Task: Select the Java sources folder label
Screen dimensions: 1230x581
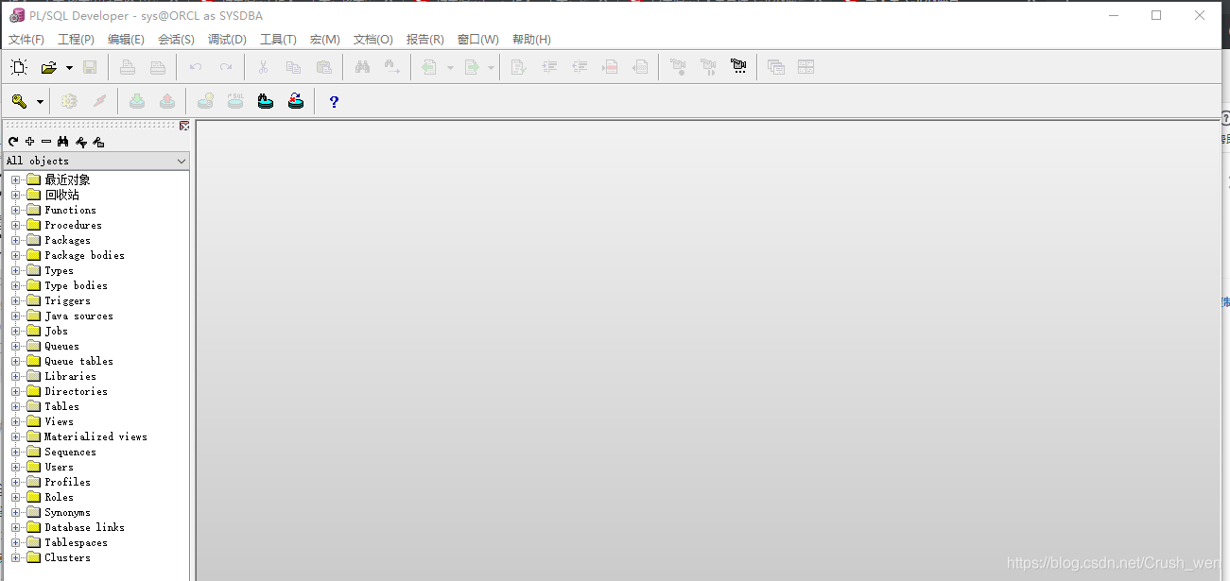Action: tap(79, 316)
